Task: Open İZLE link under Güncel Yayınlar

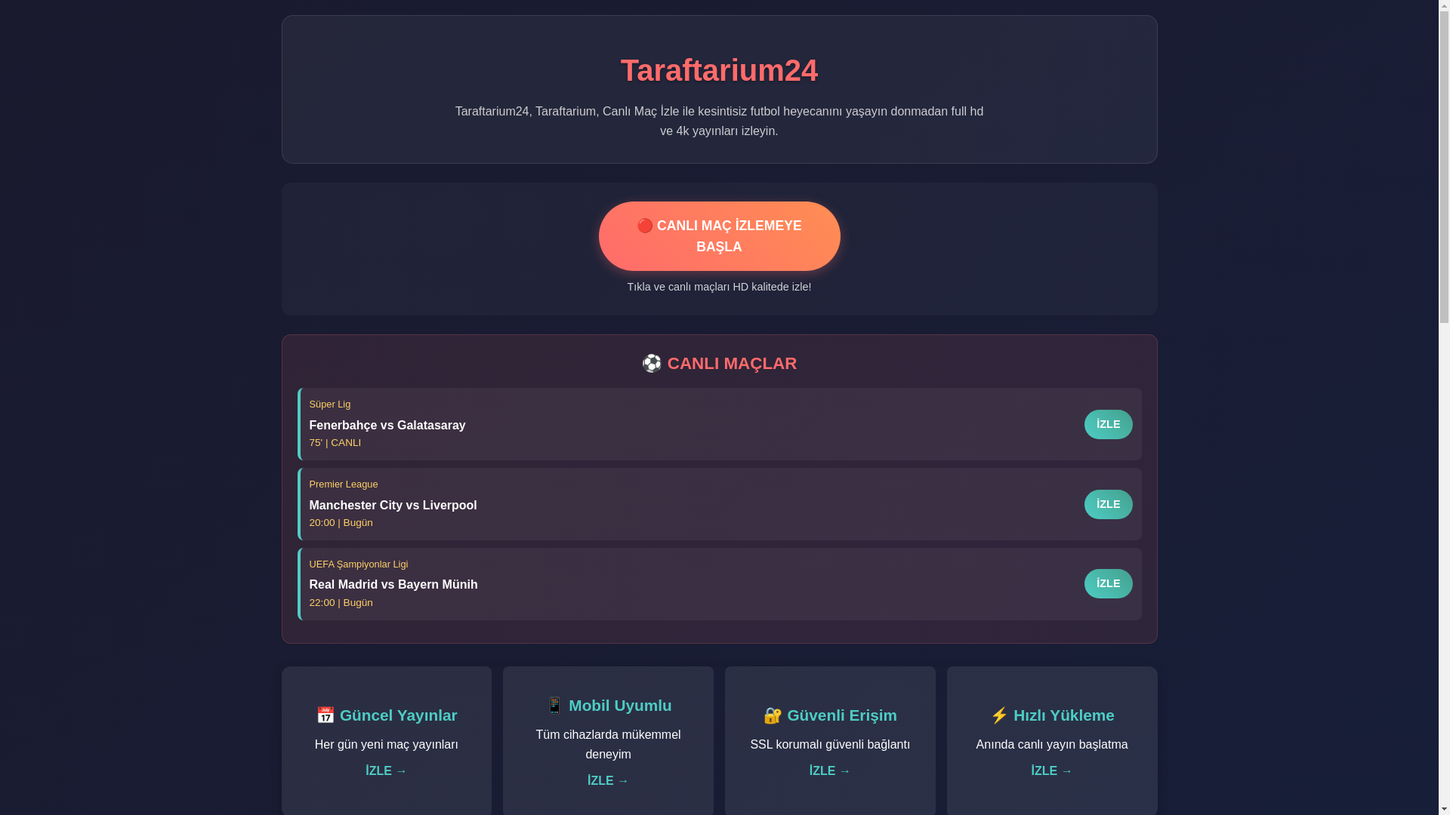Action: (x=386, y=770)
